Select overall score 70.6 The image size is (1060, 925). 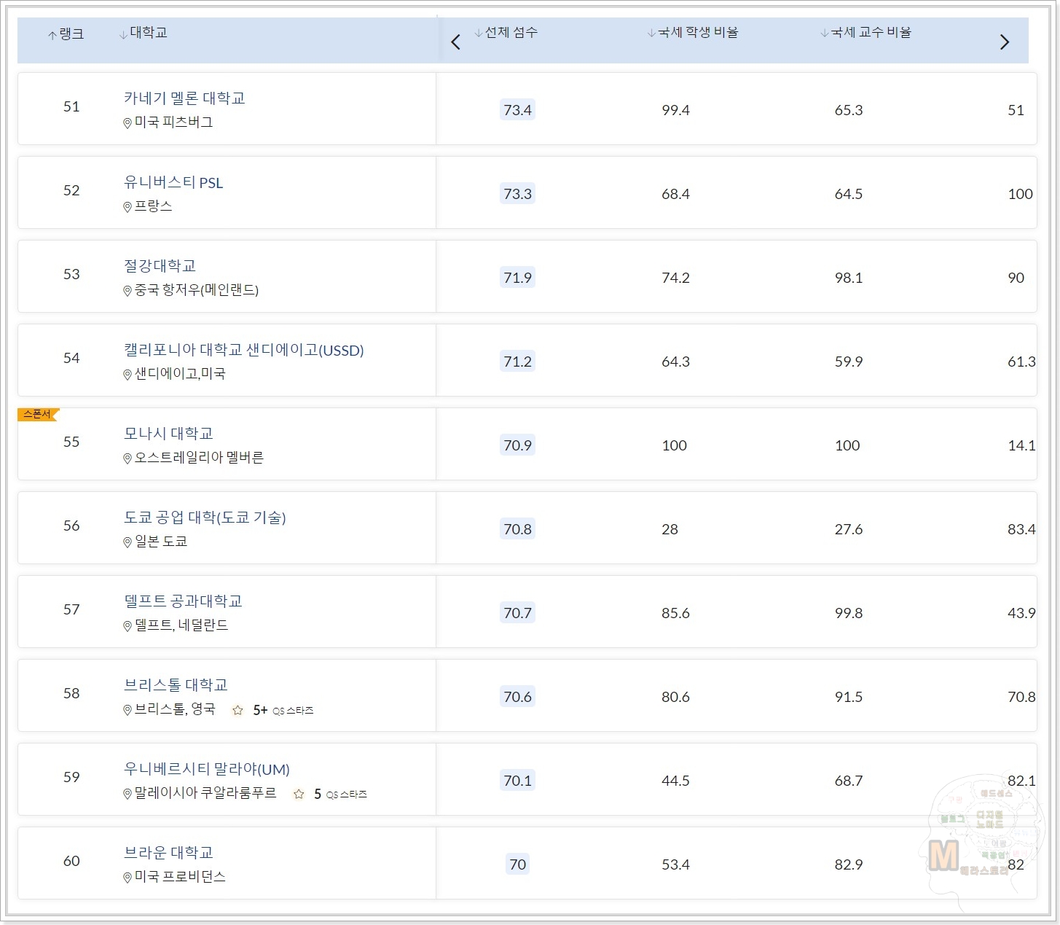pyautogui.click(x=517, y=697)
